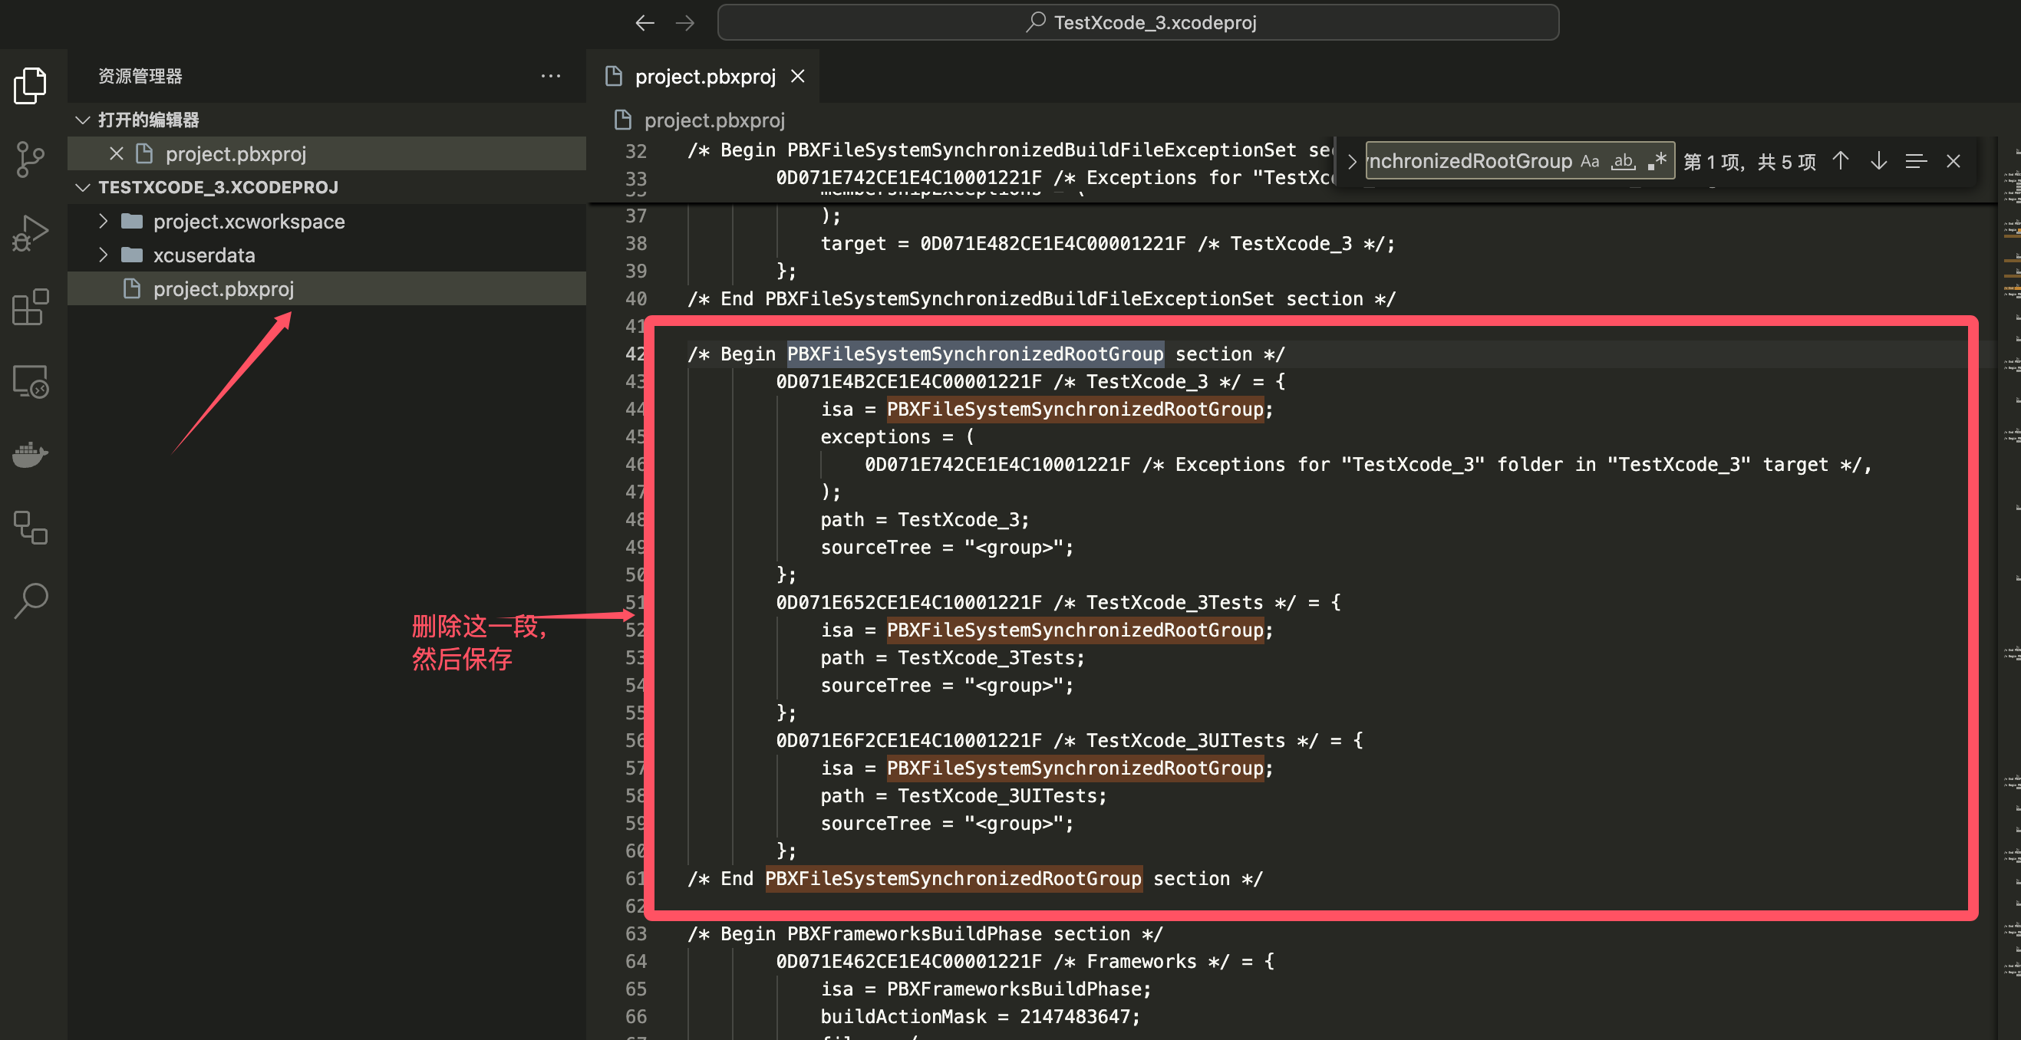Toggle Match Whole Word in find widget

click(x=1623, y=162)
